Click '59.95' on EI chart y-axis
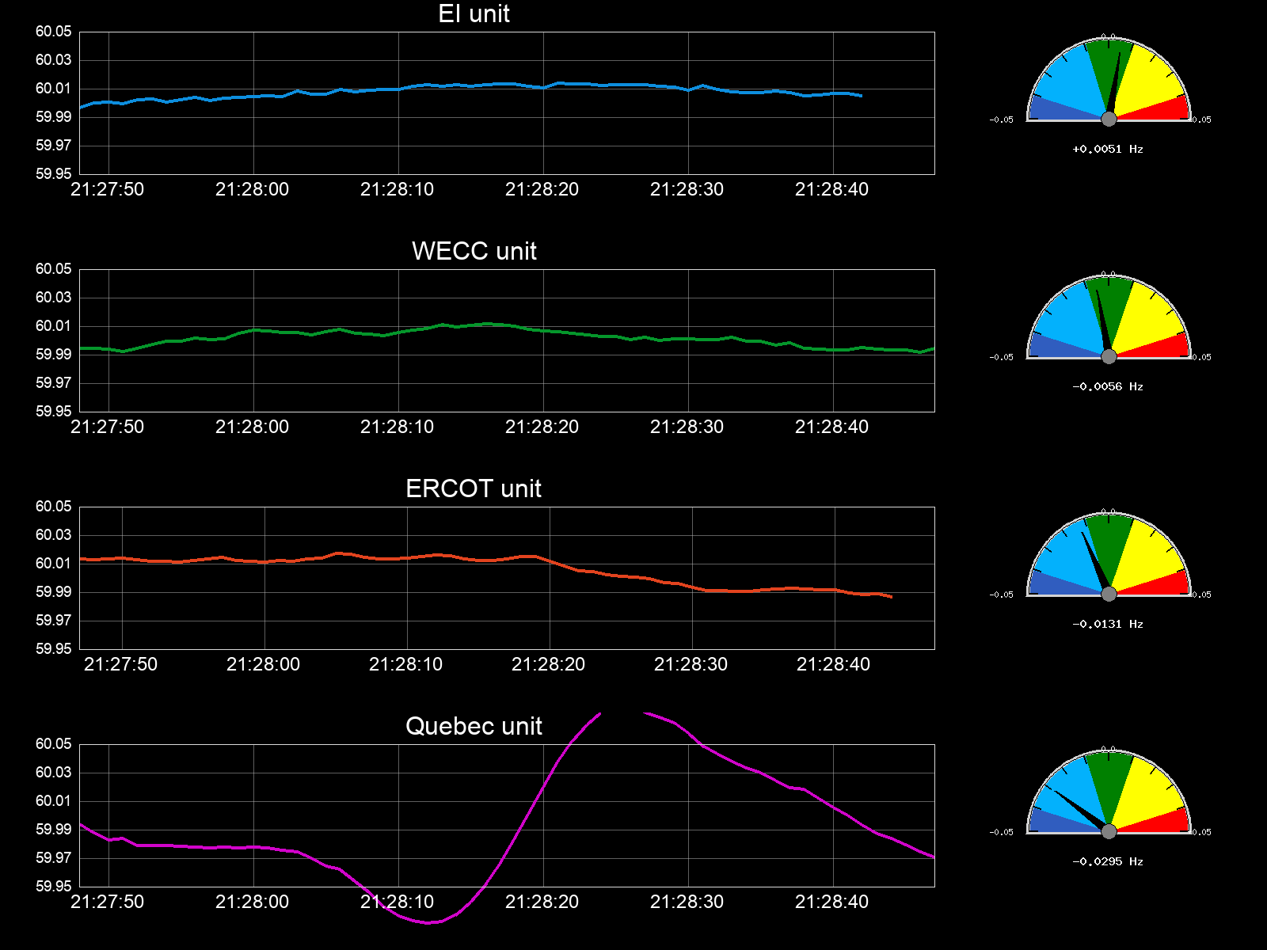Image resolution: width=1267 pixels, height=950 pixels. tap(53, 174)
